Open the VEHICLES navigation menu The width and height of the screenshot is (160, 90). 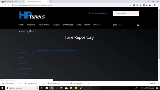pos(56,25)
